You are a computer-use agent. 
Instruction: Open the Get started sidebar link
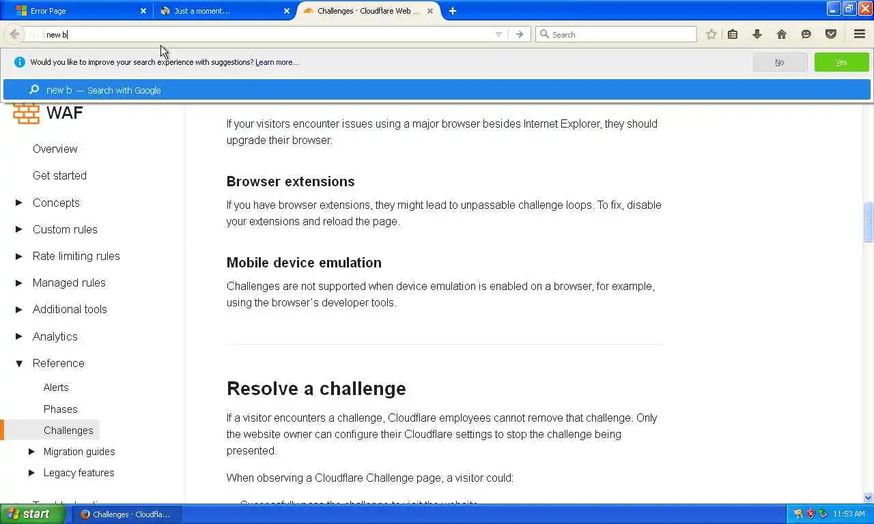[59, 175]
